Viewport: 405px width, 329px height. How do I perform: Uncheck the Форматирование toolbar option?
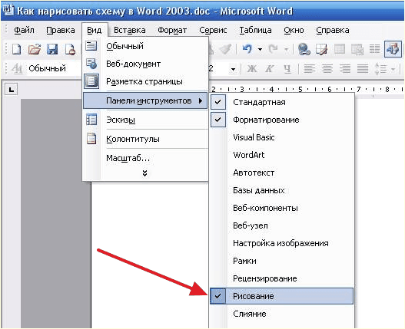281,120
